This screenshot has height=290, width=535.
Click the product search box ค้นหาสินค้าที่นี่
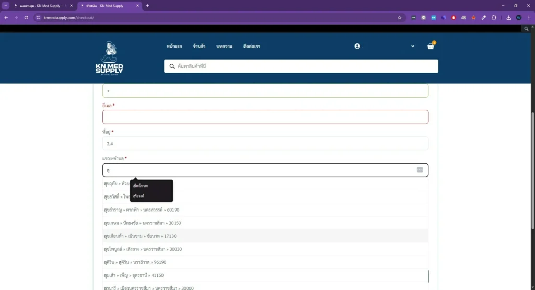(301, 66)
